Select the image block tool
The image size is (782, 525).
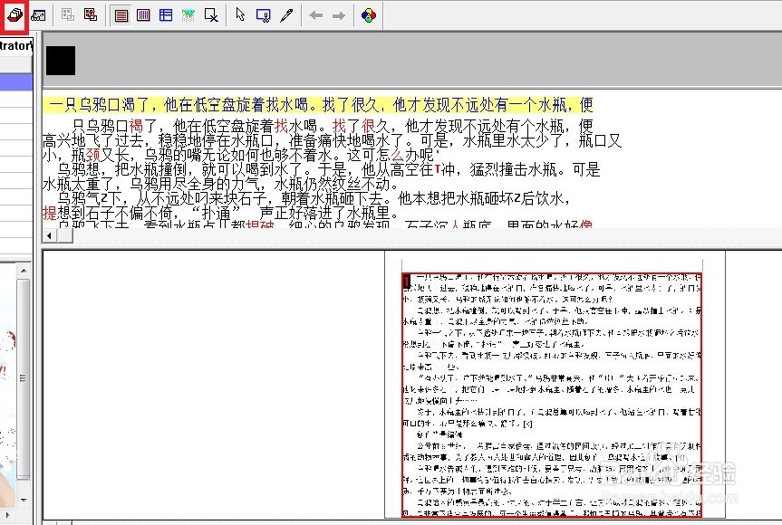190,14
